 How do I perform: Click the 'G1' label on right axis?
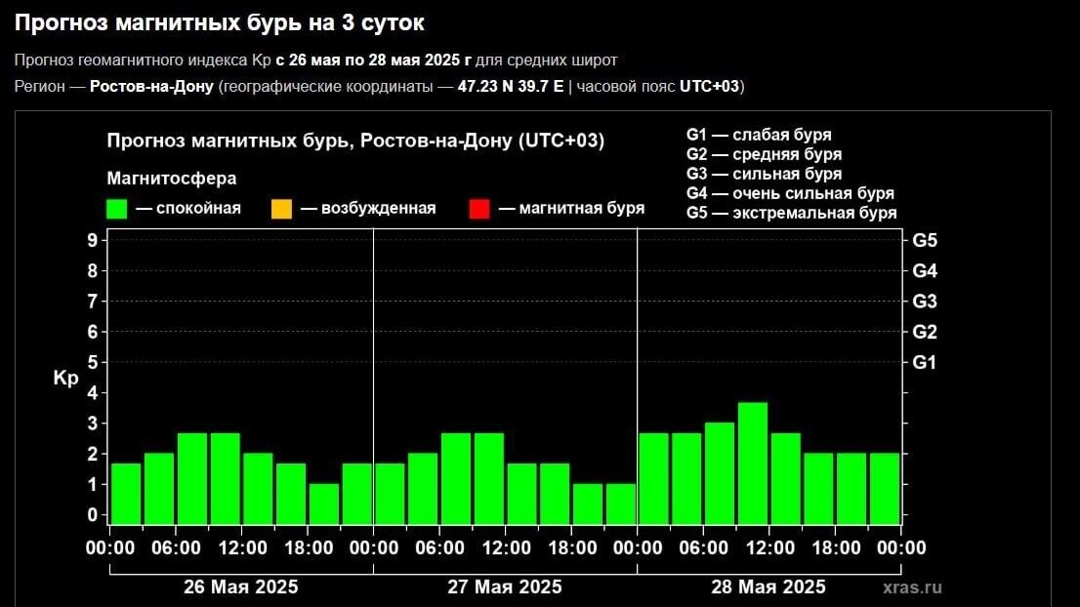[x=925, y=363]
